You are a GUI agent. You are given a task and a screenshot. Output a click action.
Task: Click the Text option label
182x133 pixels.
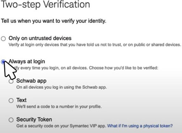22,100
